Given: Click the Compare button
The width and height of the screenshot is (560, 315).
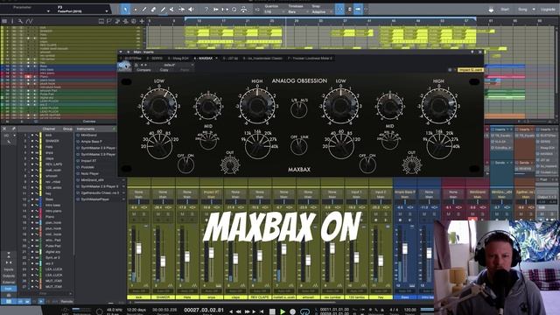Looking at the screenshot, I should (x=143, y=70).
